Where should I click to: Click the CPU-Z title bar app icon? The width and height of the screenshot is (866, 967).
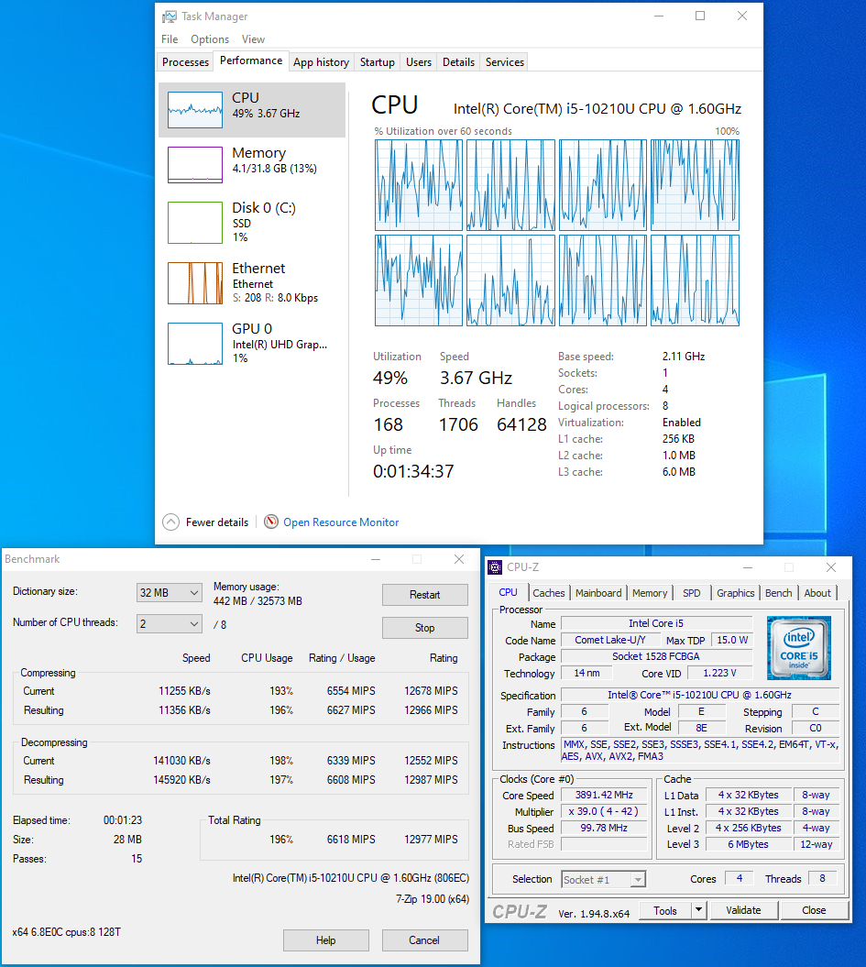pos(495,567)
